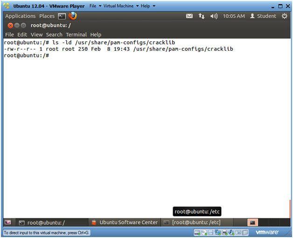Click the VMware network adapter icon
This screenshot has width=293, height=238.
[x=218, y=232]
